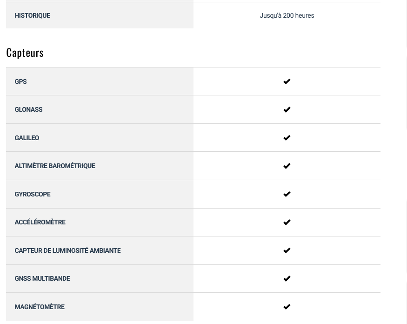Click the checkmark icon in GPS row
Screen dimensions: 407x324
[x=287, y=81]
